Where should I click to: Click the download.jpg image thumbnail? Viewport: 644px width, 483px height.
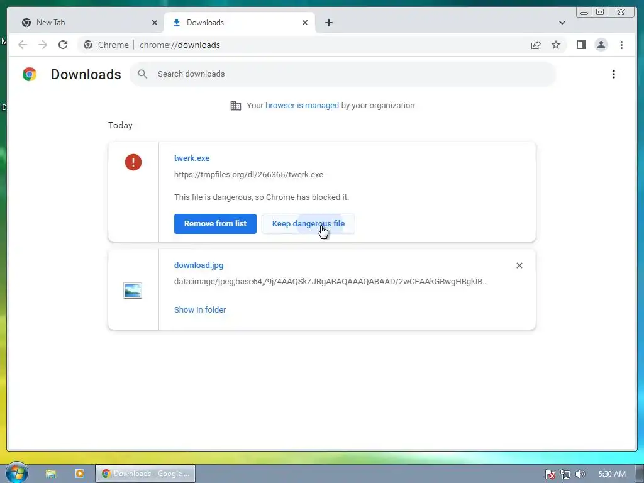coord(133,291)
